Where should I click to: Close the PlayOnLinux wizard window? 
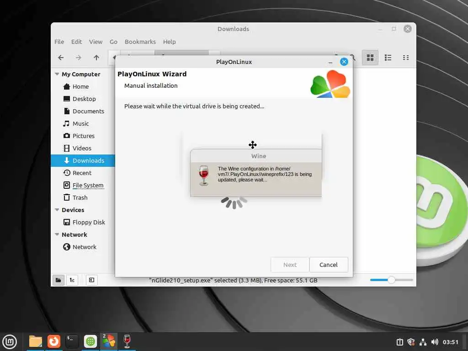click(x=344, y=62)
